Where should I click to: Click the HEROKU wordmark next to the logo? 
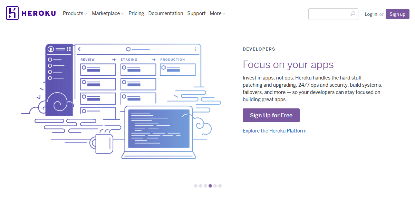39,13
